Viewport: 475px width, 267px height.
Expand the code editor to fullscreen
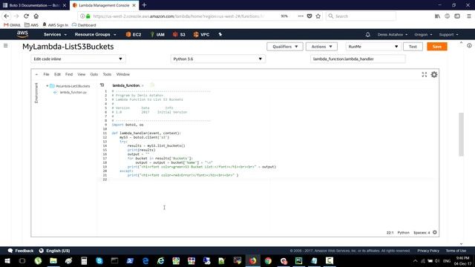(x=424, y=74)
